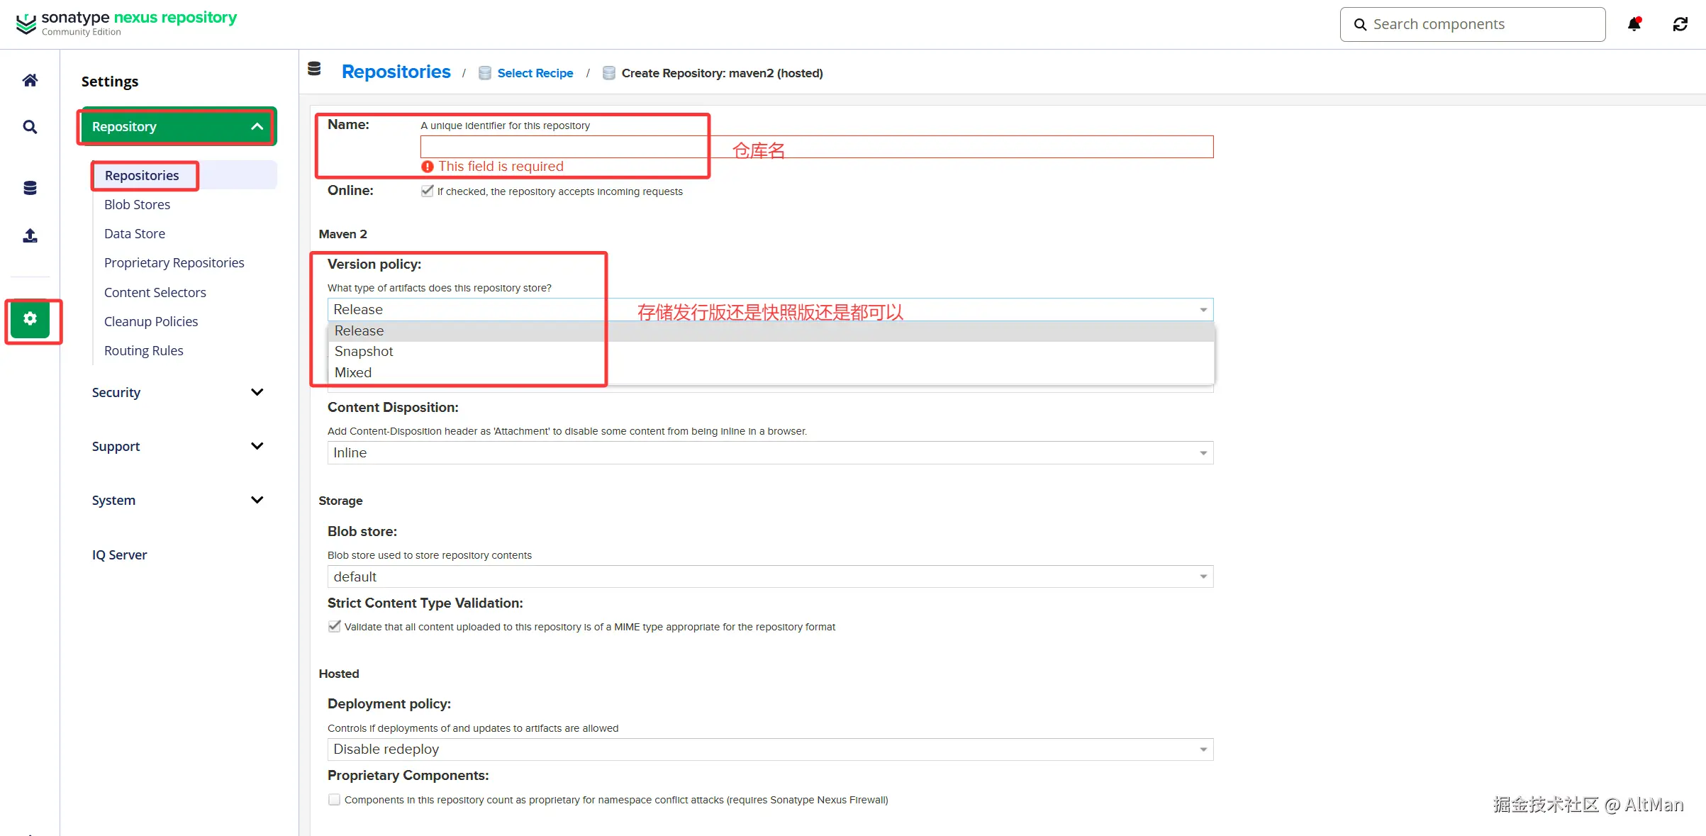This screenshot has height=836, width=1706.
Task: Select Mixed from the version policy list
Action: (x=353, y=372)
